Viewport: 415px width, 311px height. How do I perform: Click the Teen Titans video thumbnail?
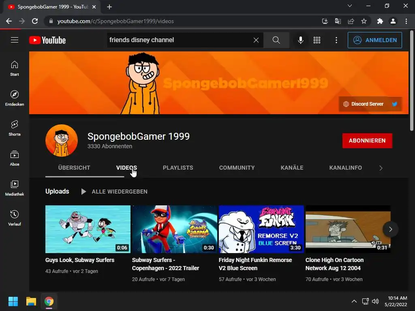tap(88, 229)
